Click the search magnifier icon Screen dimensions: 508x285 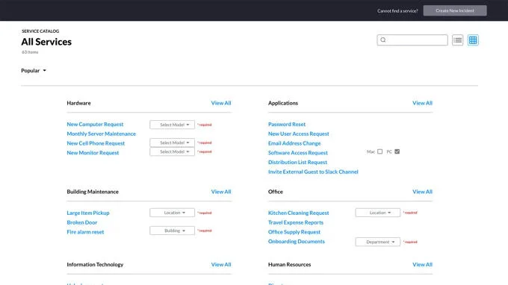(383, 40)
